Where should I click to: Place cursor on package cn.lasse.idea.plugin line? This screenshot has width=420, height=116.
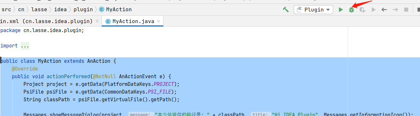click(x=42, y=30)
